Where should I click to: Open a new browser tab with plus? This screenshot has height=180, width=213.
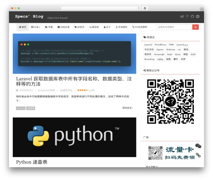(x=202, y=9)
